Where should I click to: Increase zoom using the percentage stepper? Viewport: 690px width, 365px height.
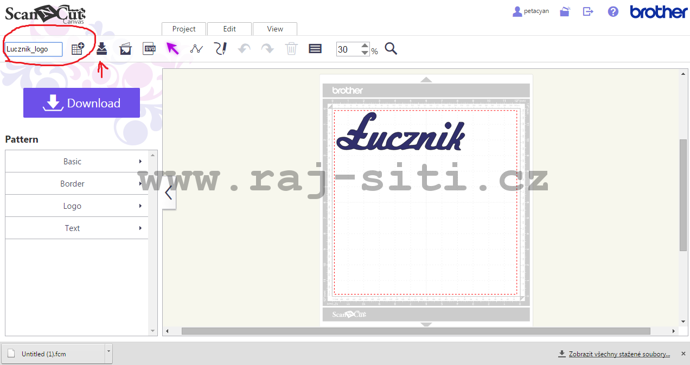[x=364, y=46]
